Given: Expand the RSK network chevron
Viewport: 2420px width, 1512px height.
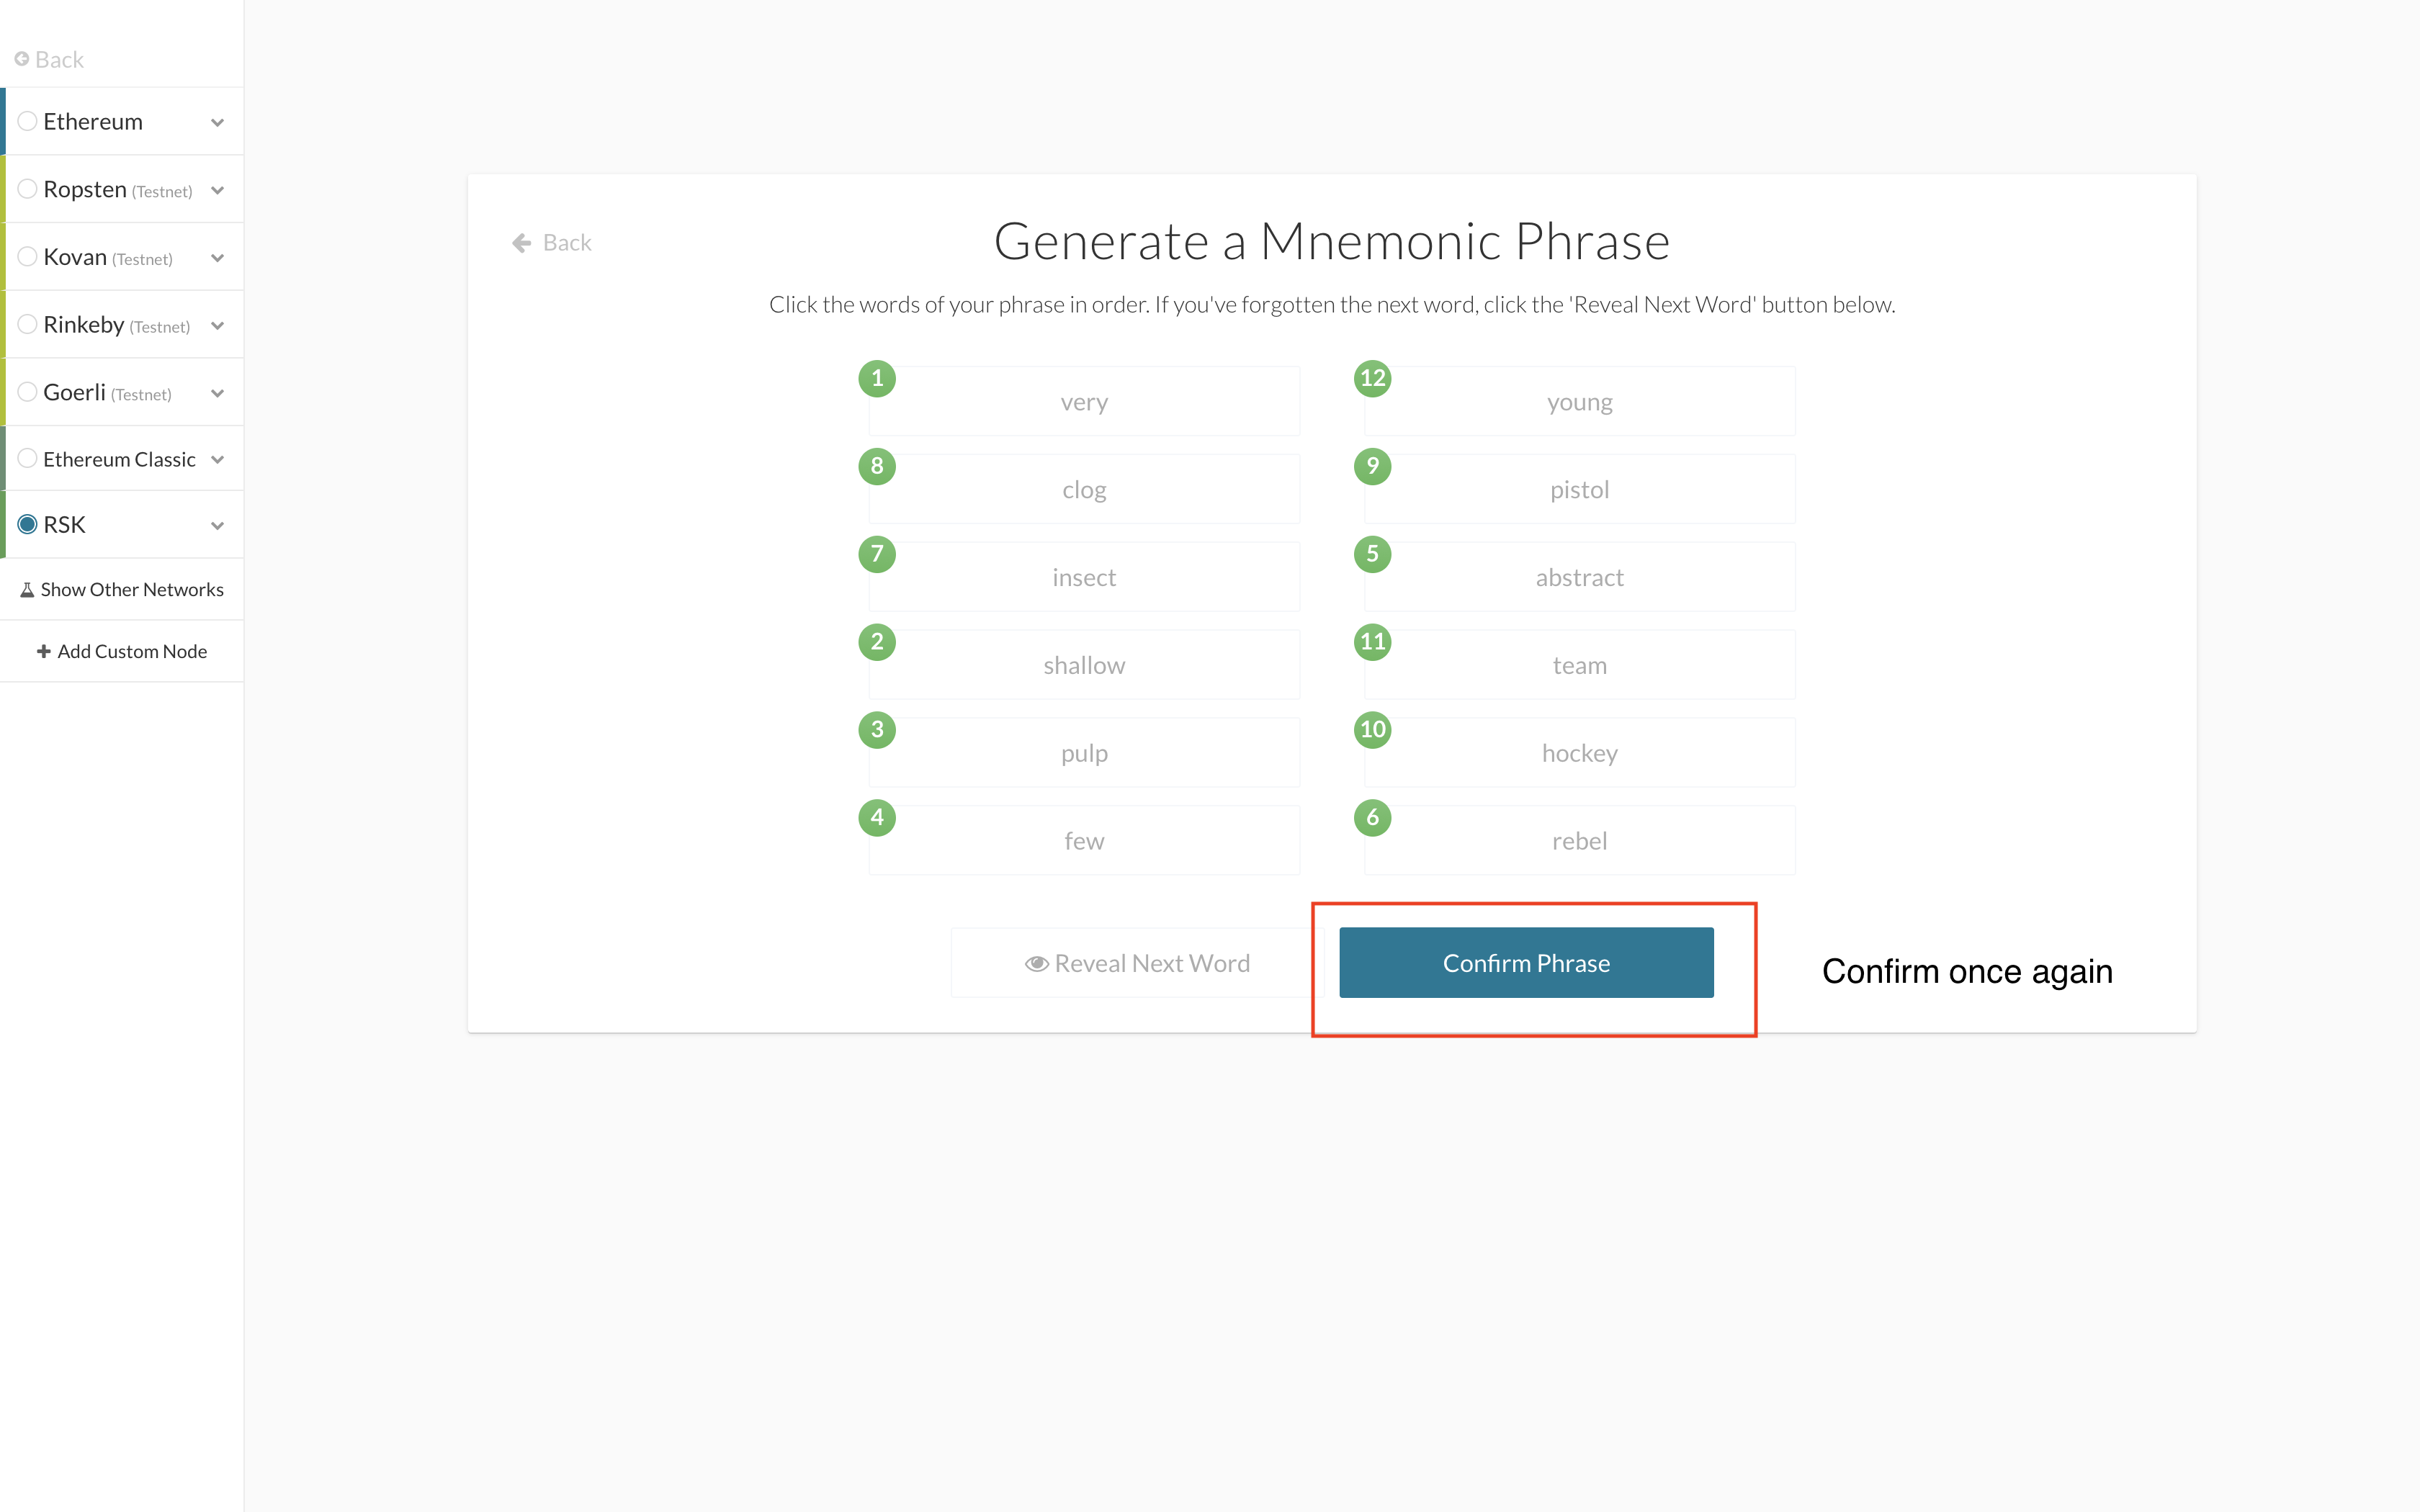Looking at the screenshot, I should tap(217, 525).
